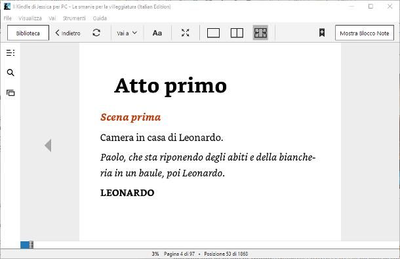Open the search magnifier in sidebar
Viewport: 400px width, 259px height.
point(10,73)
